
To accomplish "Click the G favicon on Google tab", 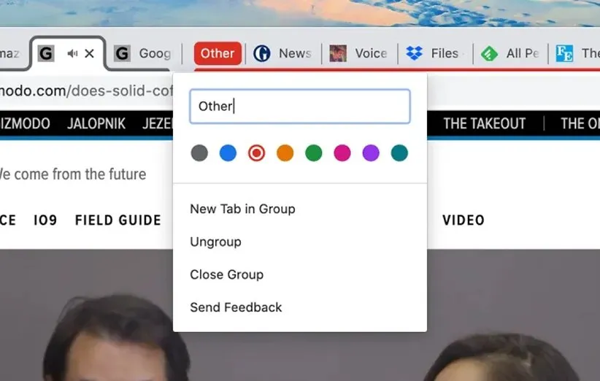I will click(122, 53).
